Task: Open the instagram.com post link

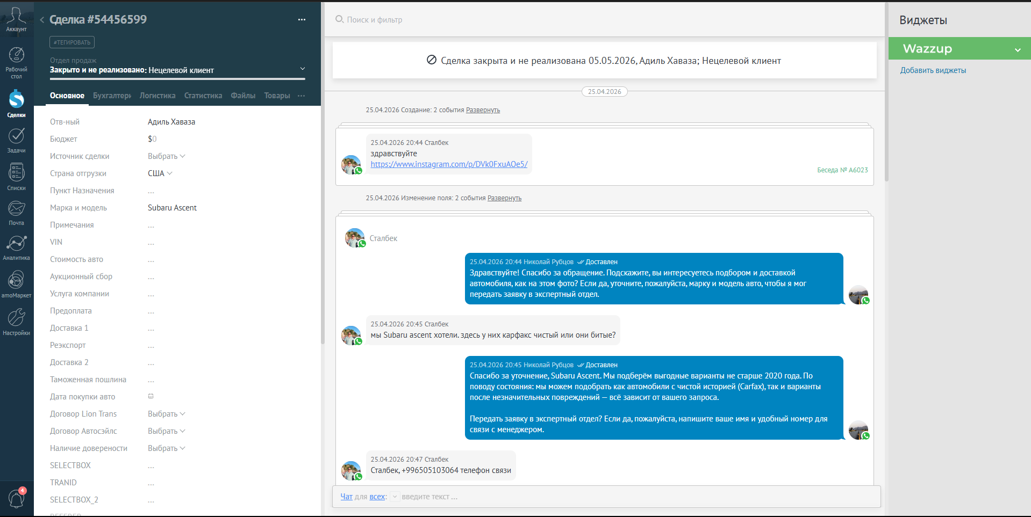Action: pos(449,164)
